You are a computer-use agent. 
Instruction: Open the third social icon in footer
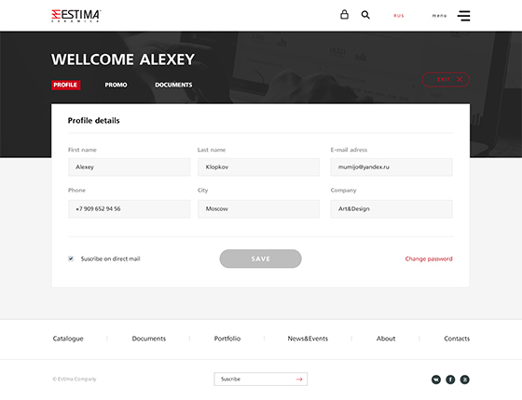pyautogui.click(x=465, y=380)
